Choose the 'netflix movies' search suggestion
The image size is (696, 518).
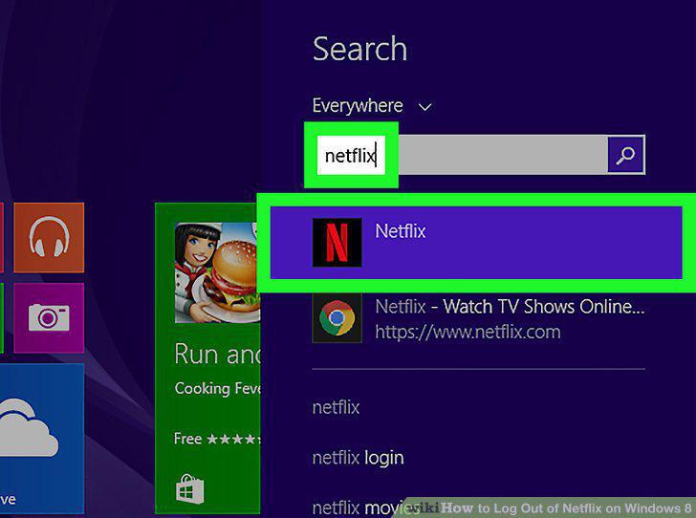[365, 507]
